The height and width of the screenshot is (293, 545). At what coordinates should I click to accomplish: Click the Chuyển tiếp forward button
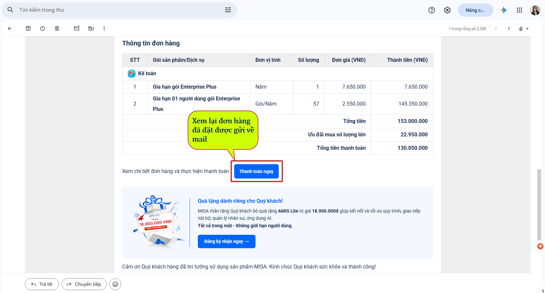tap(84, 284)
